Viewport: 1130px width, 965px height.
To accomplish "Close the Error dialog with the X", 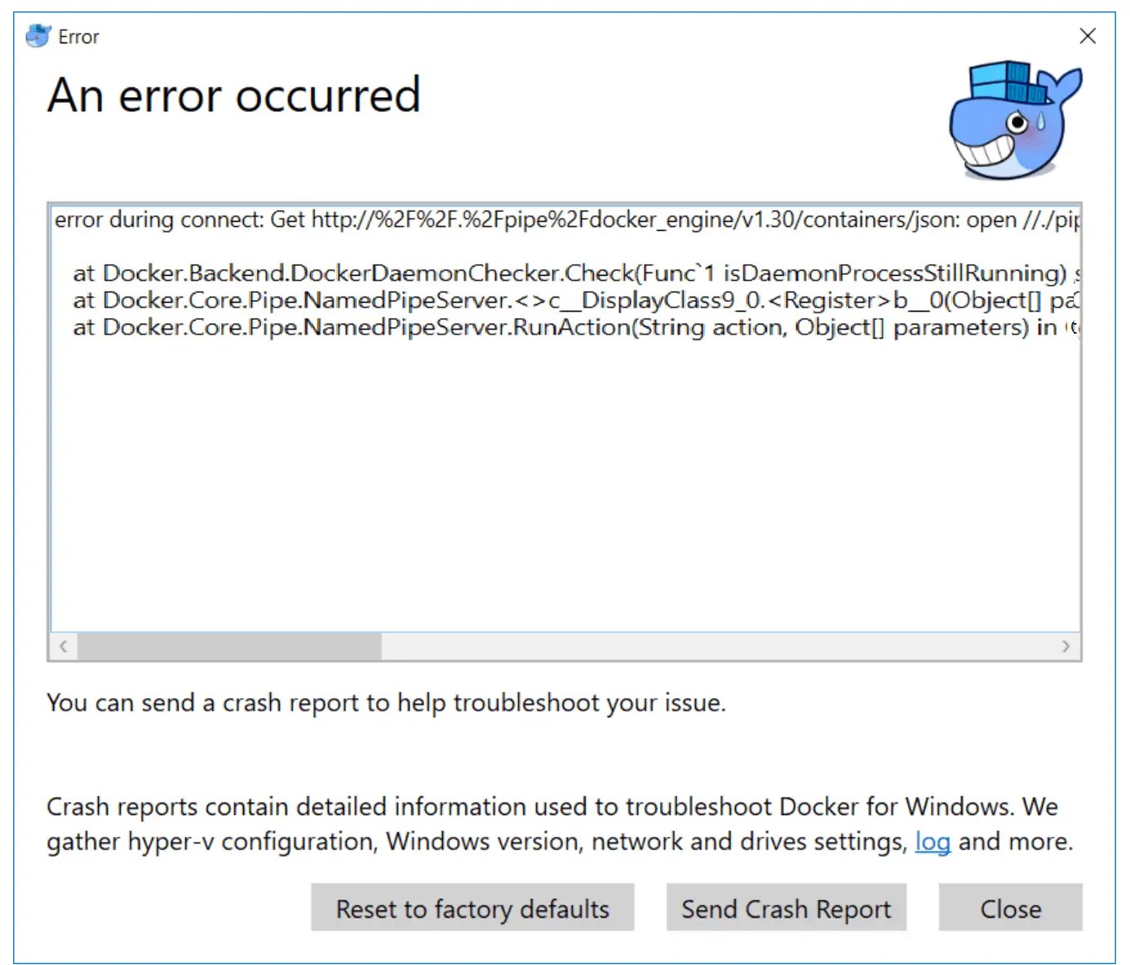I will [1087, 36].
